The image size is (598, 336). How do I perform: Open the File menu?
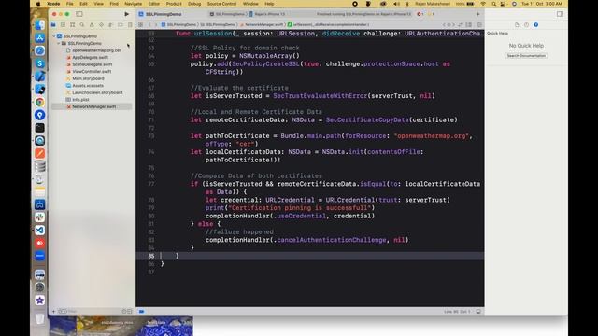click(x=70, y=4)
